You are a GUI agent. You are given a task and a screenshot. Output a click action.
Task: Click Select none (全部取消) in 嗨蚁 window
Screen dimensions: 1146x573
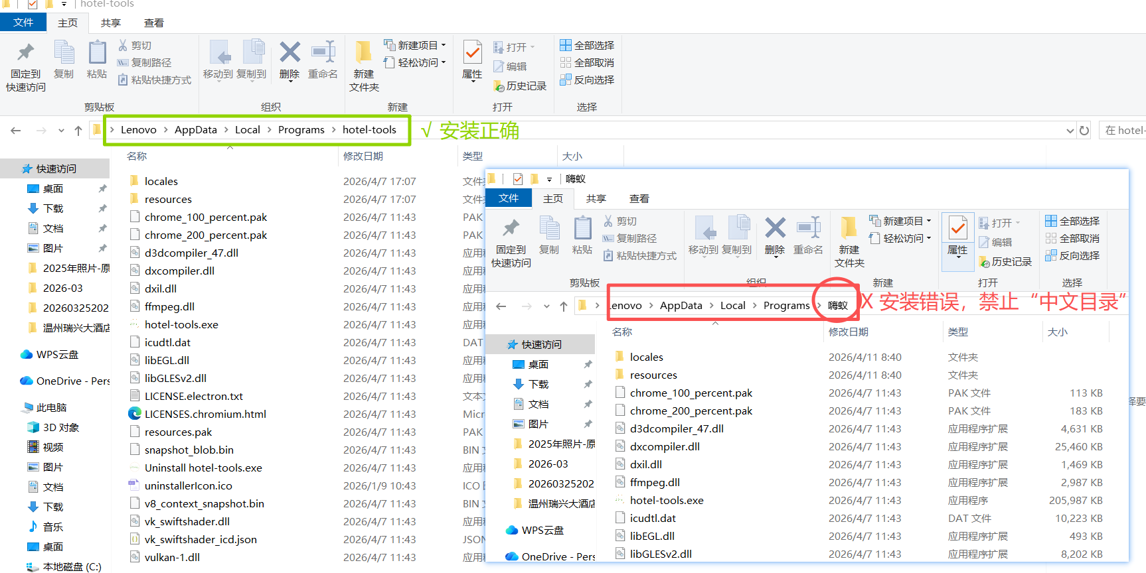click(1072, 238)
